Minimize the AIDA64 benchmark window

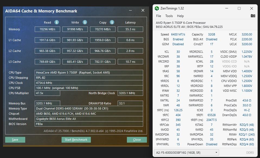(130, 11)
